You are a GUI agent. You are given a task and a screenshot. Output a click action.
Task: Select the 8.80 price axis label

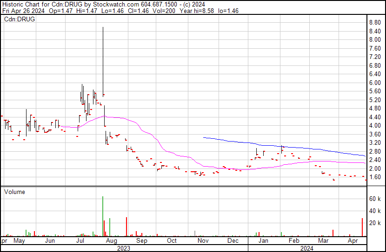(375, 22)
